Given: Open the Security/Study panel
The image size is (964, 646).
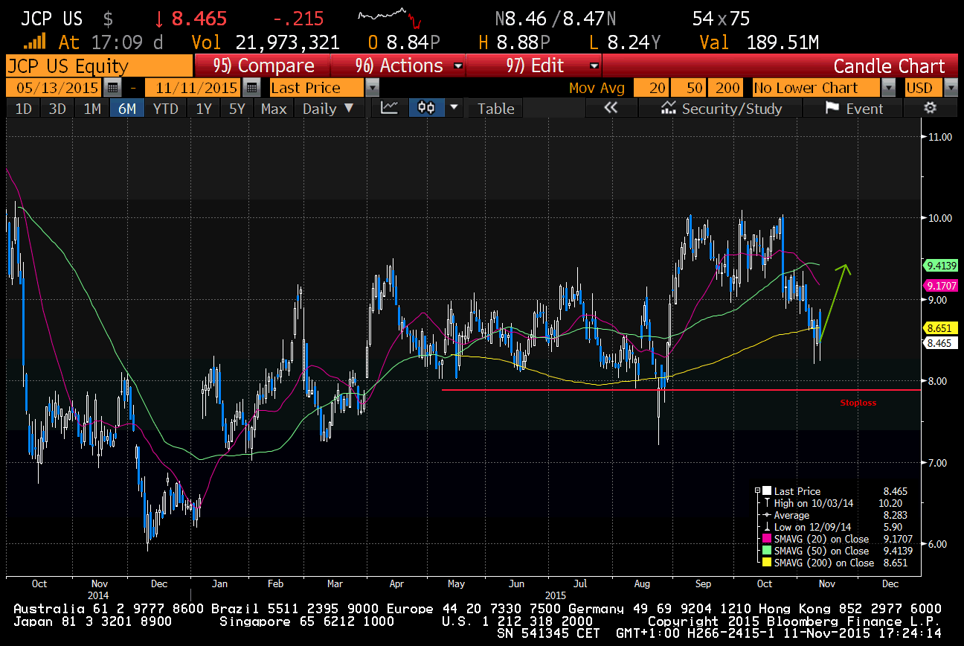Looking at the screenshot, I should coord(722,109).
